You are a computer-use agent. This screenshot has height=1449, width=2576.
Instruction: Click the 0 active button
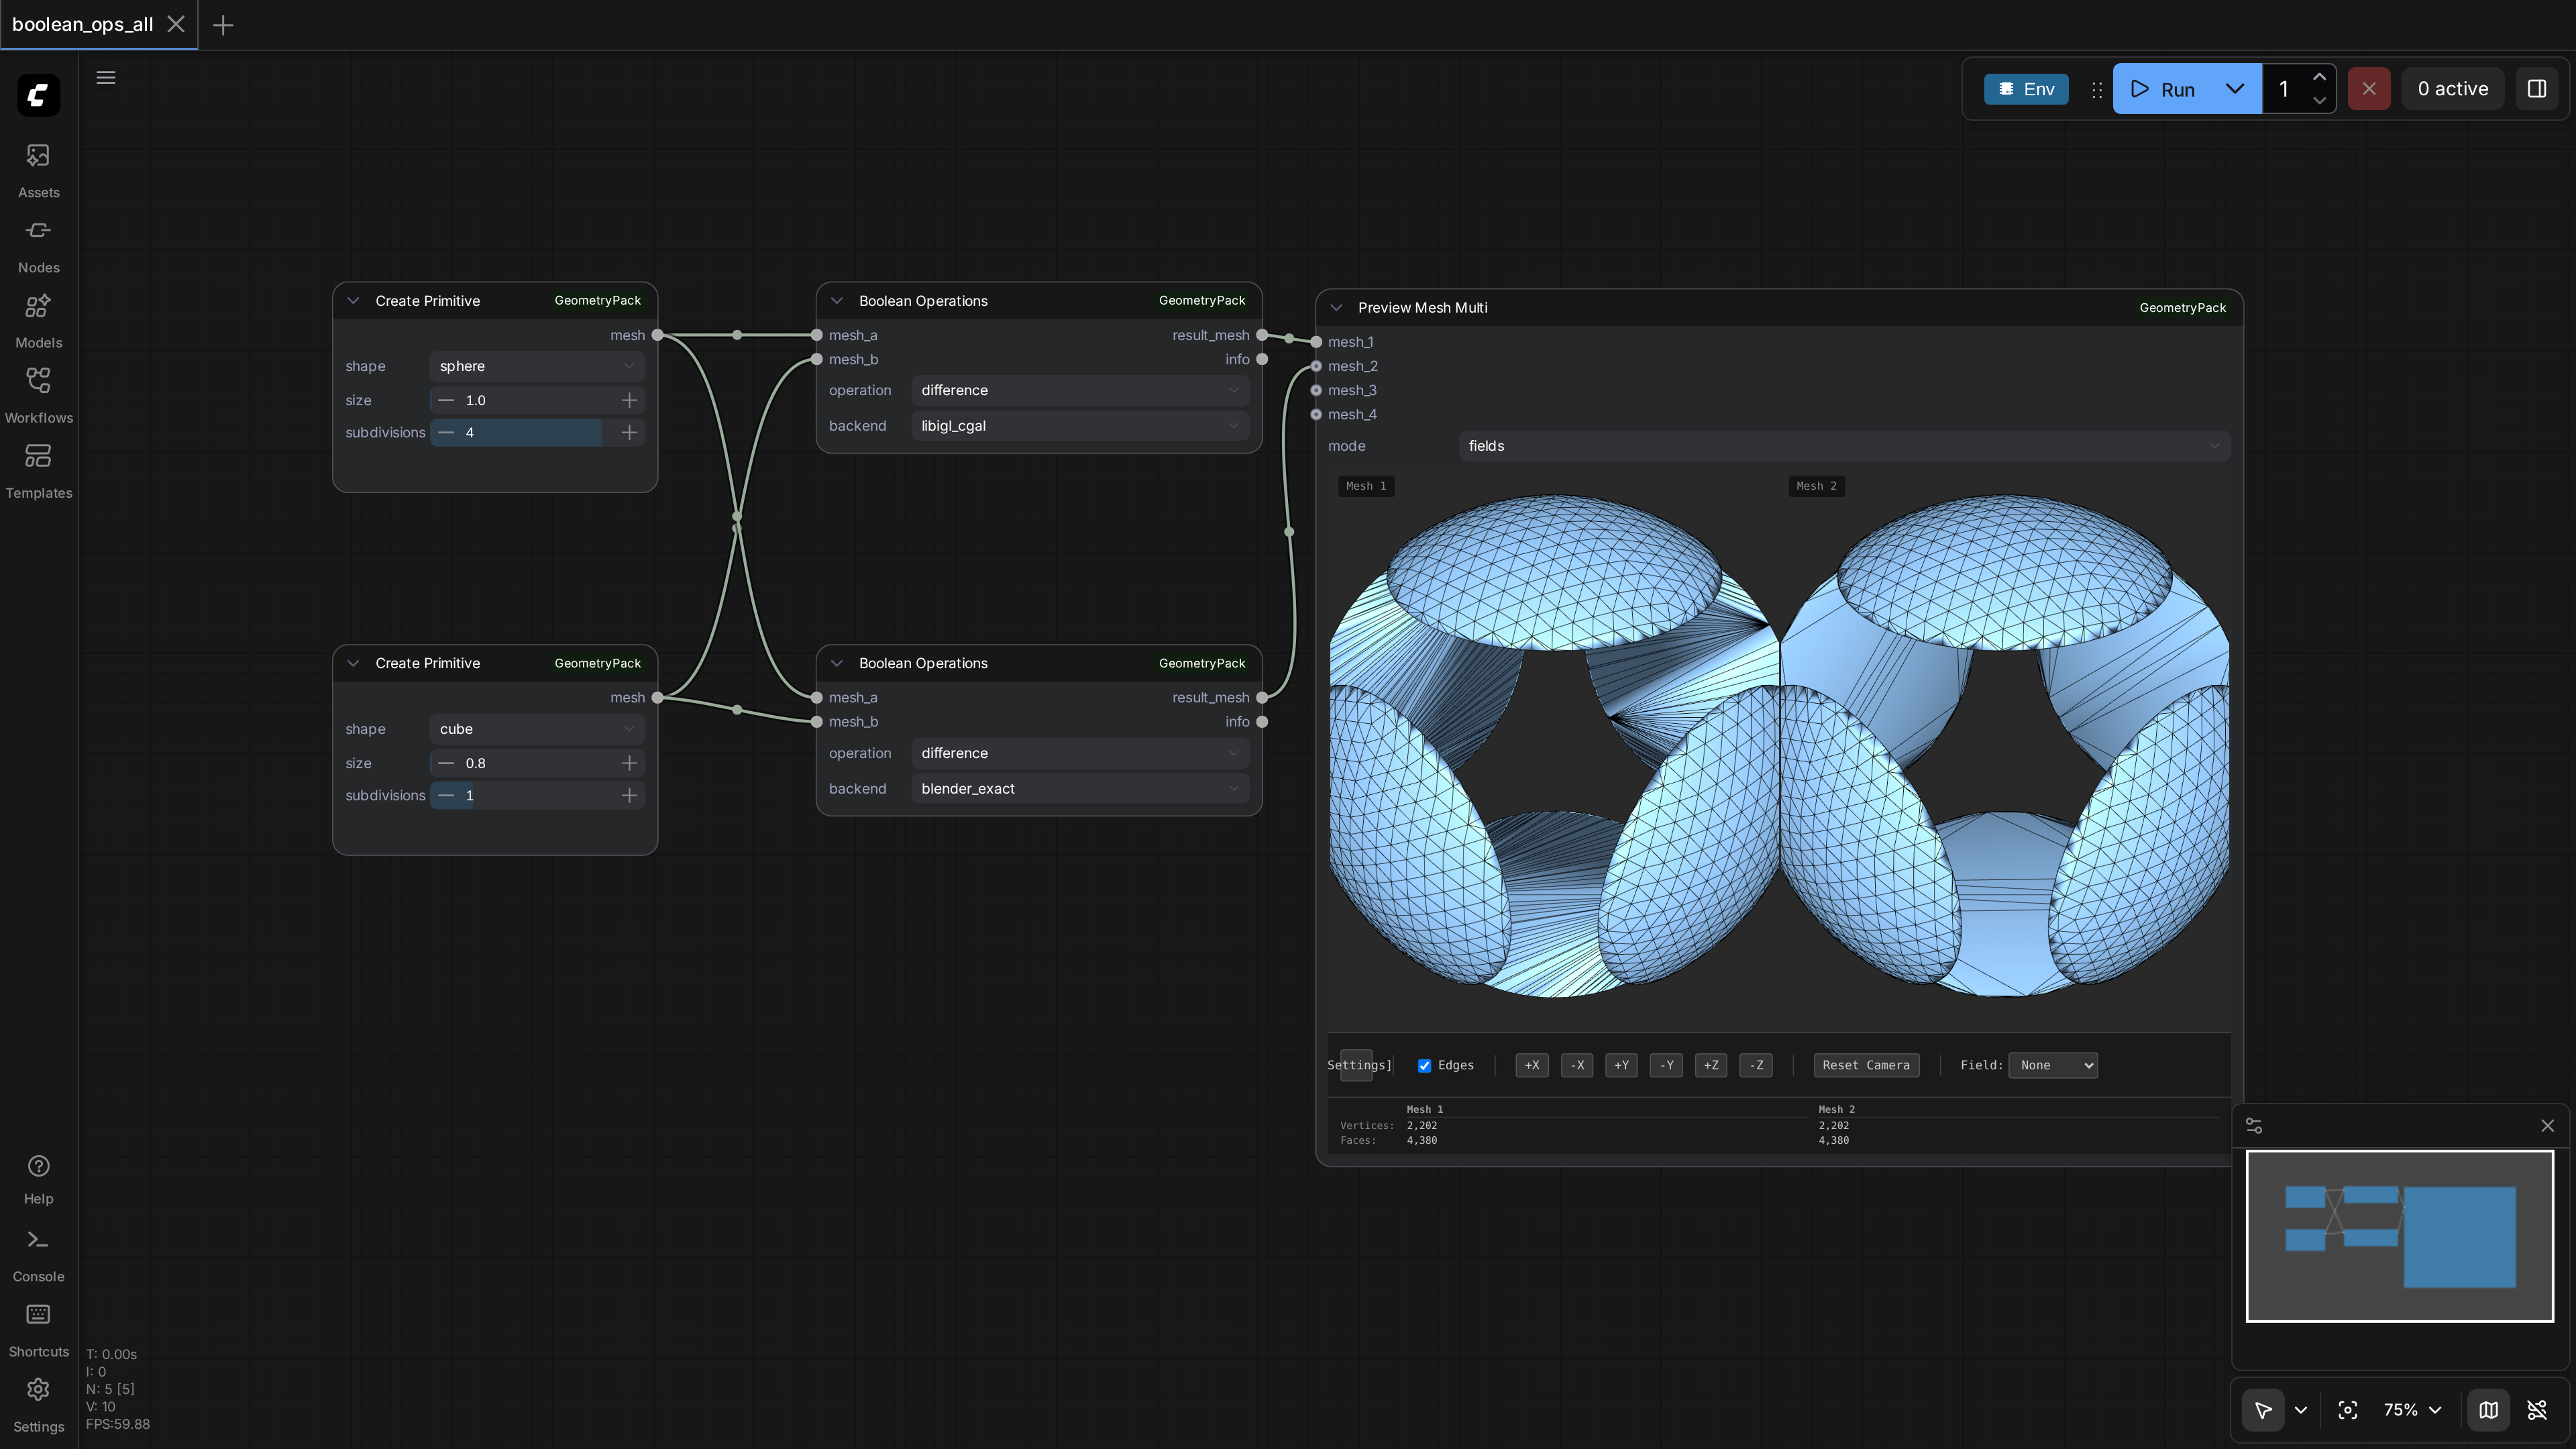click(x=2453, y=89)
